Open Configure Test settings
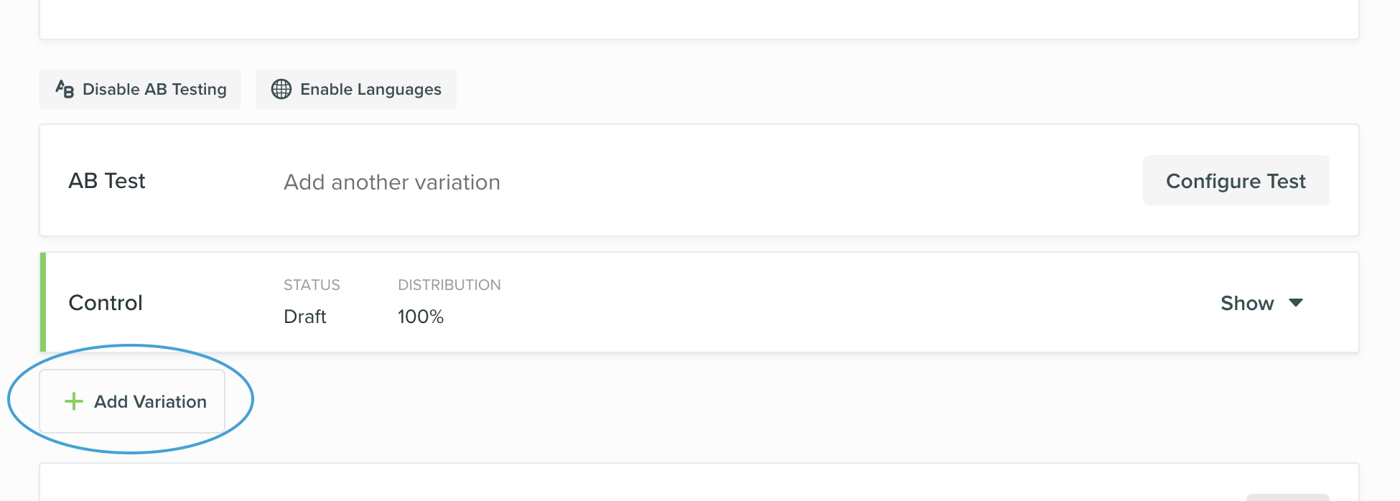Viewport: 1400px width, 501px height. click(x=1236, y=180)
